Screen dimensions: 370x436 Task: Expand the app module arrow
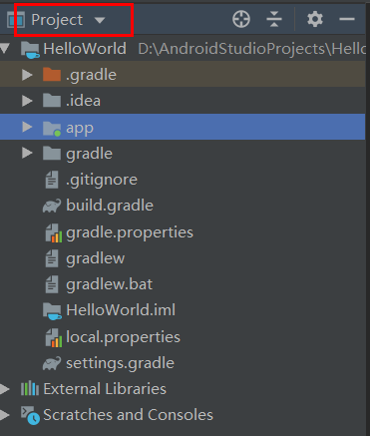tap(27, 127)
